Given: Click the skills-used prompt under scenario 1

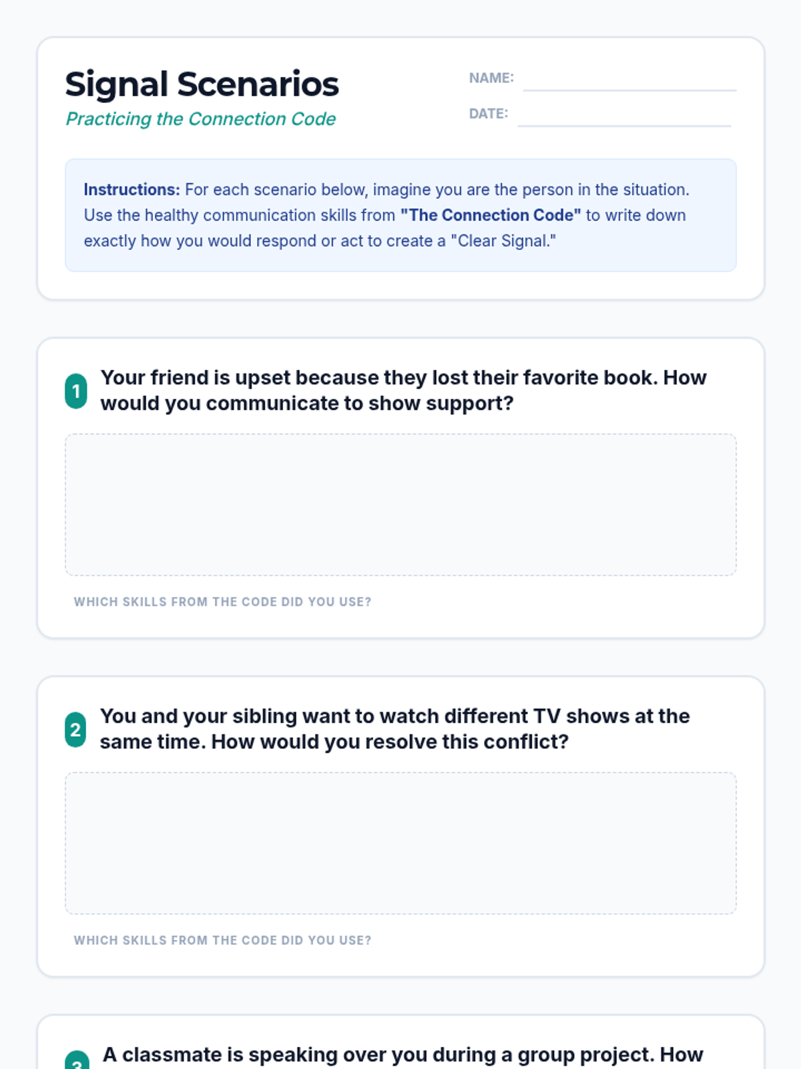Looking at the screenshot, I should 222,602.
